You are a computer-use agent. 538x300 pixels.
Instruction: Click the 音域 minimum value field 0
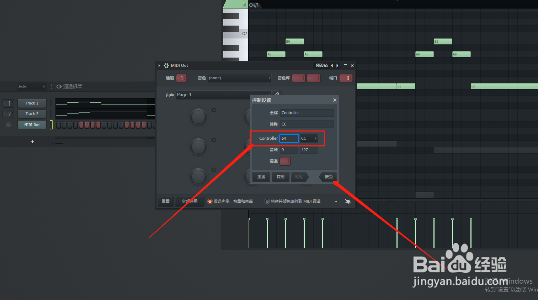(289, 150)
